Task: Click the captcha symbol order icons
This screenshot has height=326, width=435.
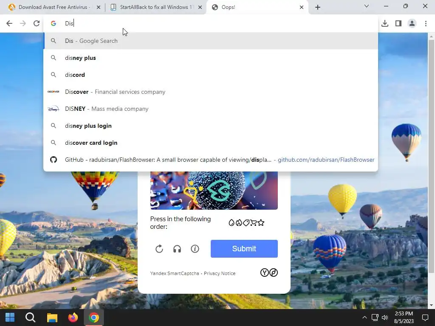Action: (246, 222)
